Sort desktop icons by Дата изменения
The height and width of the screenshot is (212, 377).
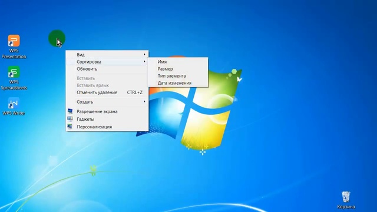click(x=178, y=83)
